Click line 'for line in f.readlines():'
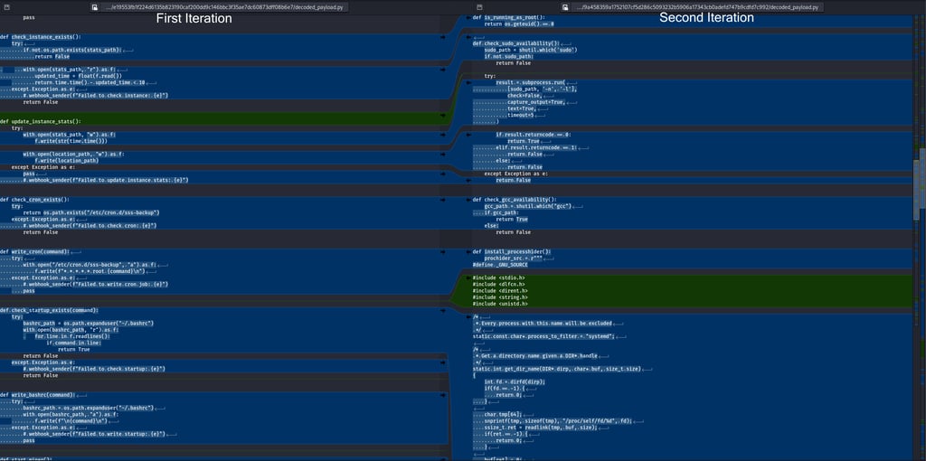Viewport: 926px width, 461px height. click(72, 336)
